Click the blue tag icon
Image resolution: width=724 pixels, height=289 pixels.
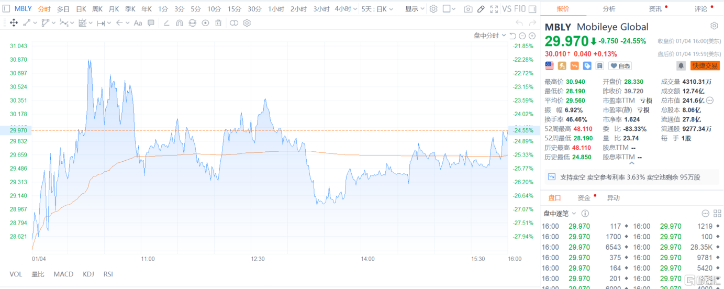coord(587,65)
